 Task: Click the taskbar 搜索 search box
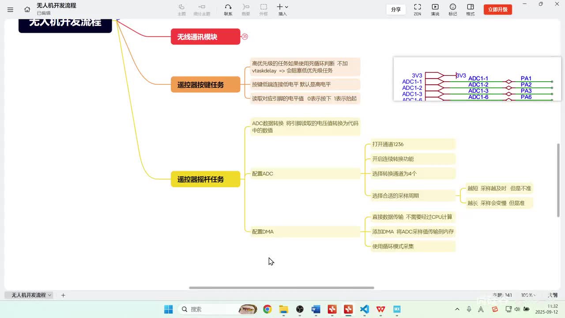click(218, 309)
